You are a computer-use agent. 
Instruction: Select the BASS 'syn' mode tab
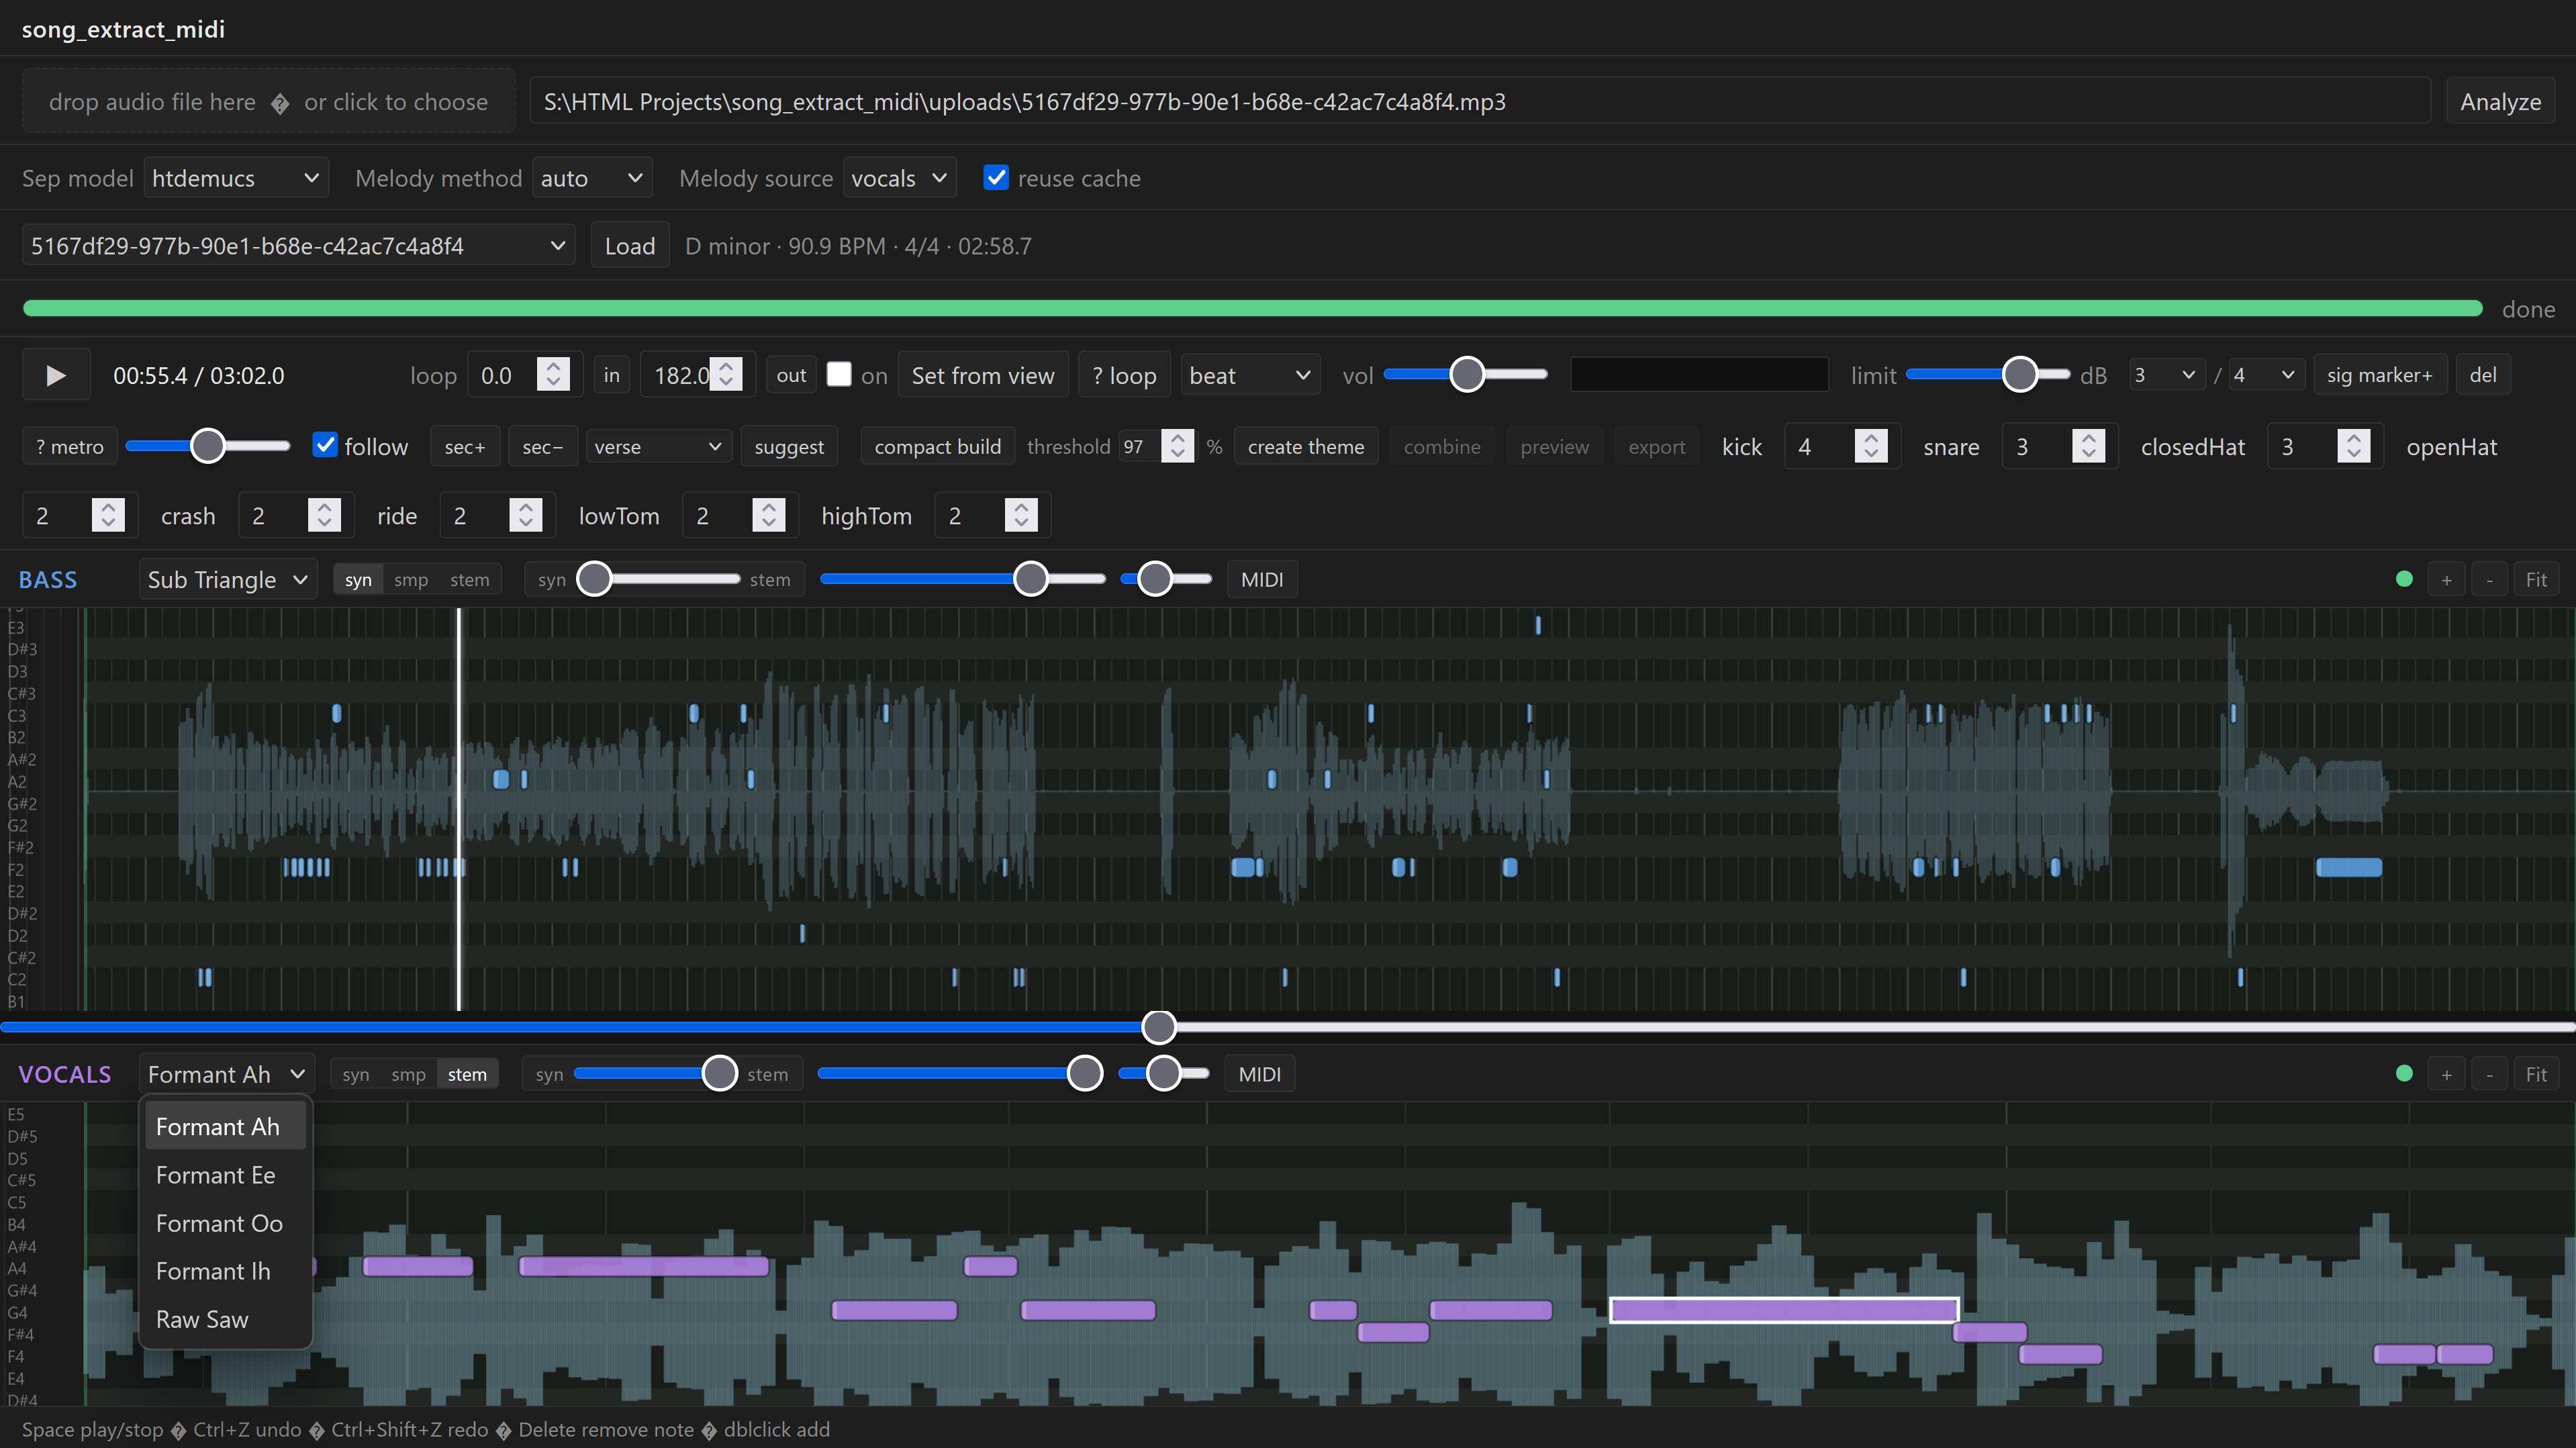click(x=358, y=580)
